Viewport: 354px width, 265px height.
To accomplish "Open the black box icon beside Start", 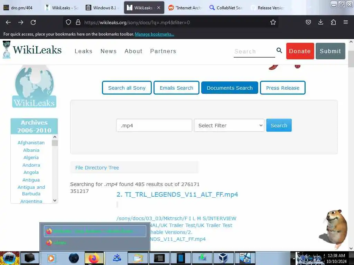I will click(x=30, y=258).
